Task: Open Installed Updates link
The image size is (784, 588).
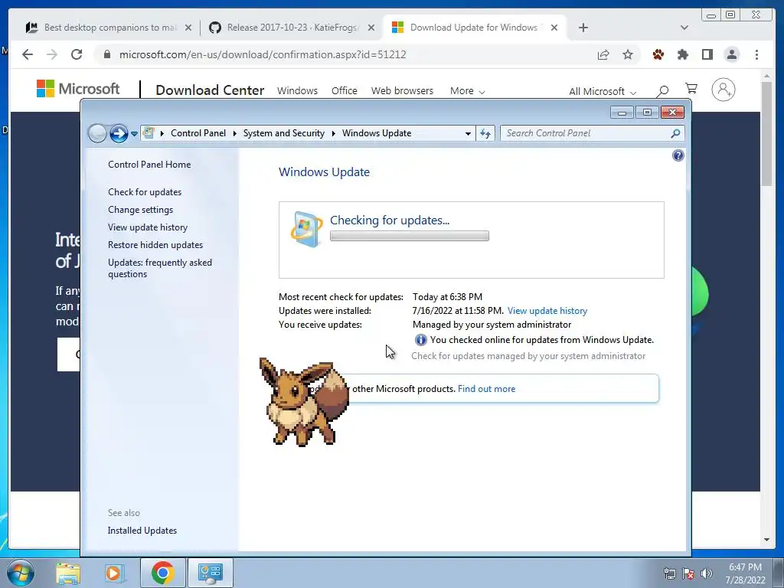Action: [142, 531]
